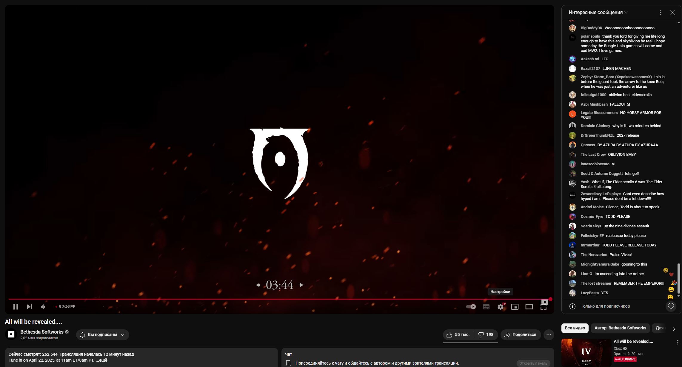Viewport: 682px width, 367px height.
Task: Pause the live stream video
Action: [16, 307]
